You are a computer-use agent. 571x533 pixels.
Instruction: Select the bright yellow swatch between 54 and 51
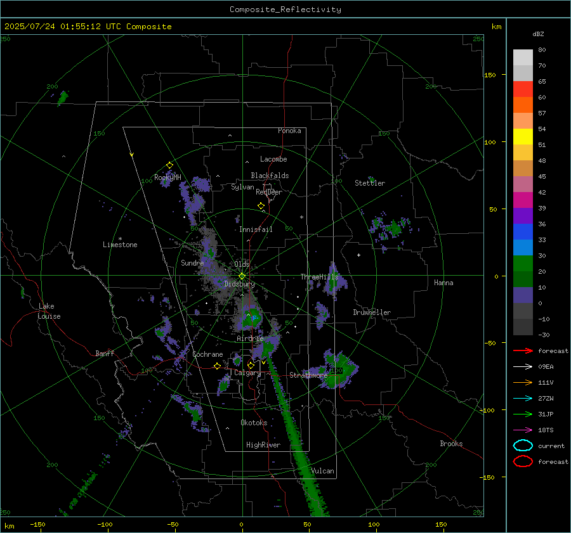(523, 136)
